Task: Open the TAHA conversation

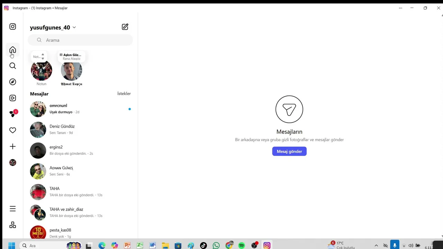Action: coord(80,192)
